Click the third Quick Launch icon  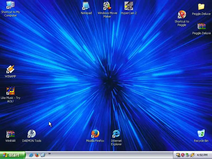click(x=43, y=155)
